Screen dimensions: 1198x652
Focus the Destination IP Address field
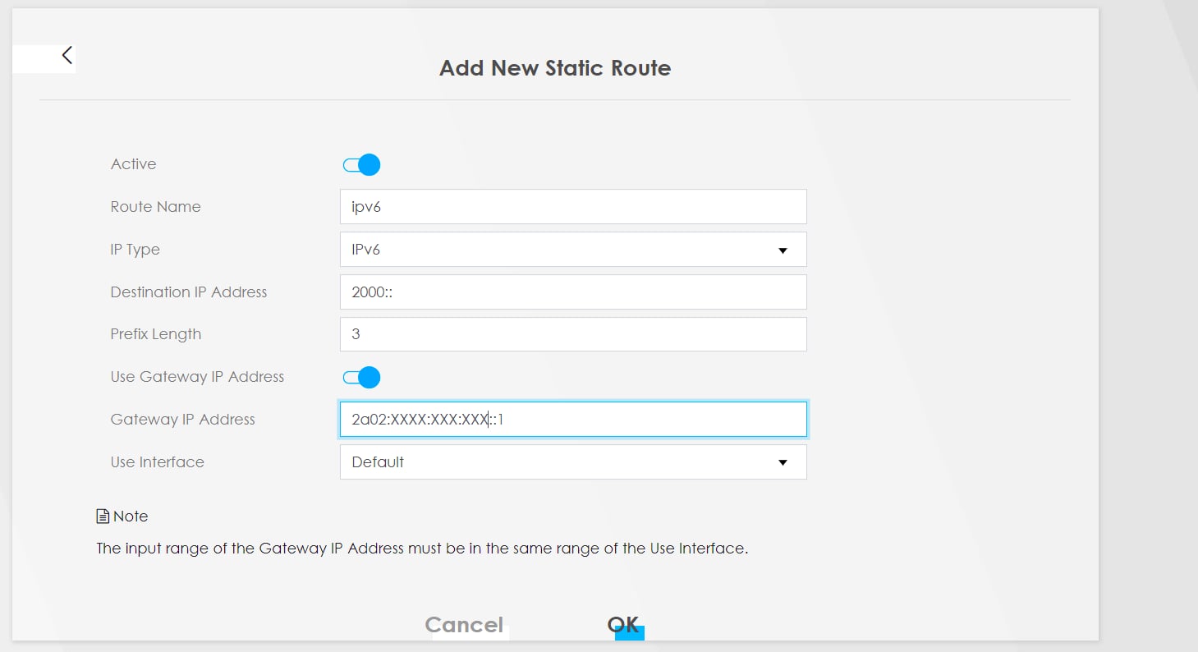click(x=572, y=292)
